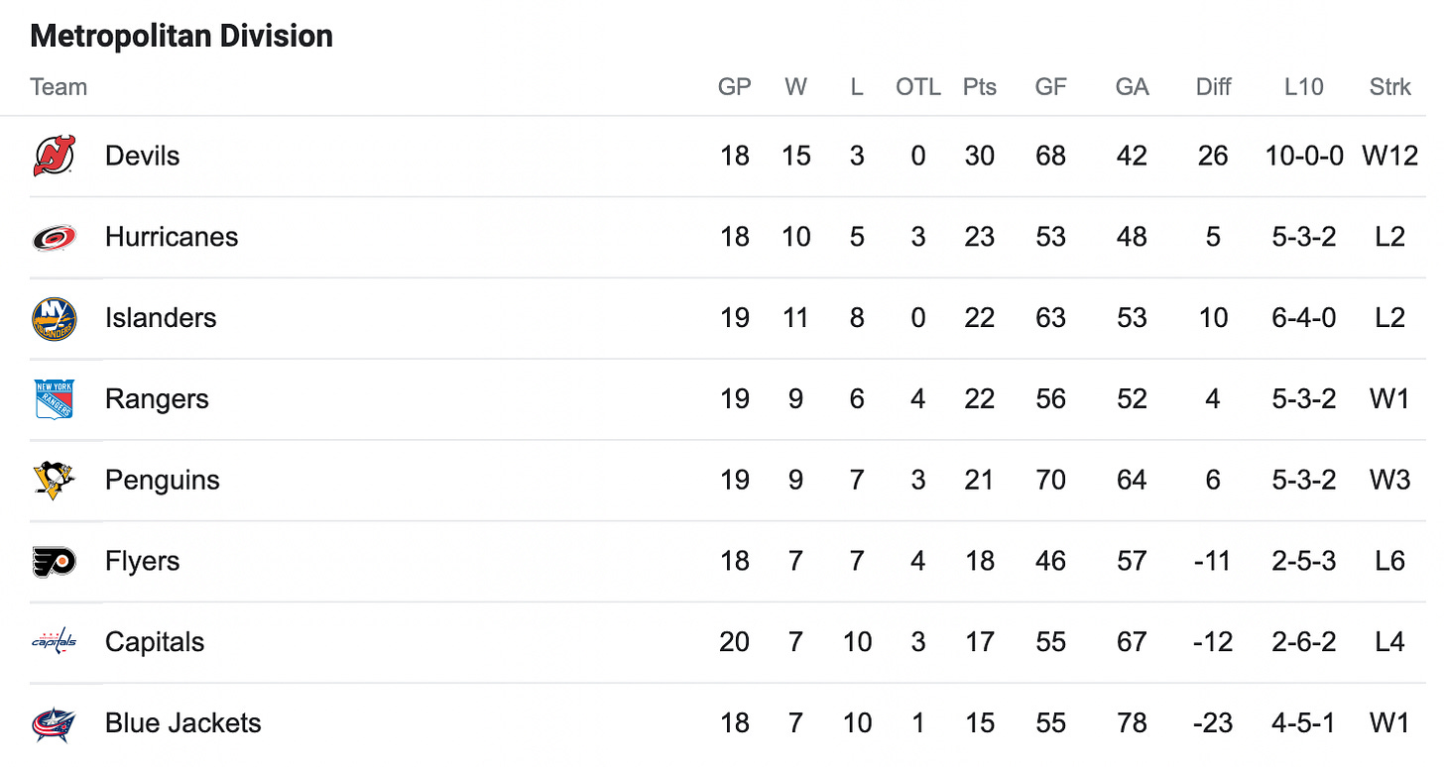Click the Islanders team logo
Viewport: 1444px width, 767px height.
54,318
